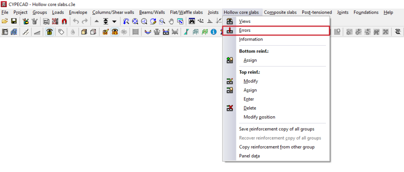Image resolution: width=404 pixels, height=172 pixels.
Task: Toggle the highlighted AB labels icon
Action: [x=49, y=32]
